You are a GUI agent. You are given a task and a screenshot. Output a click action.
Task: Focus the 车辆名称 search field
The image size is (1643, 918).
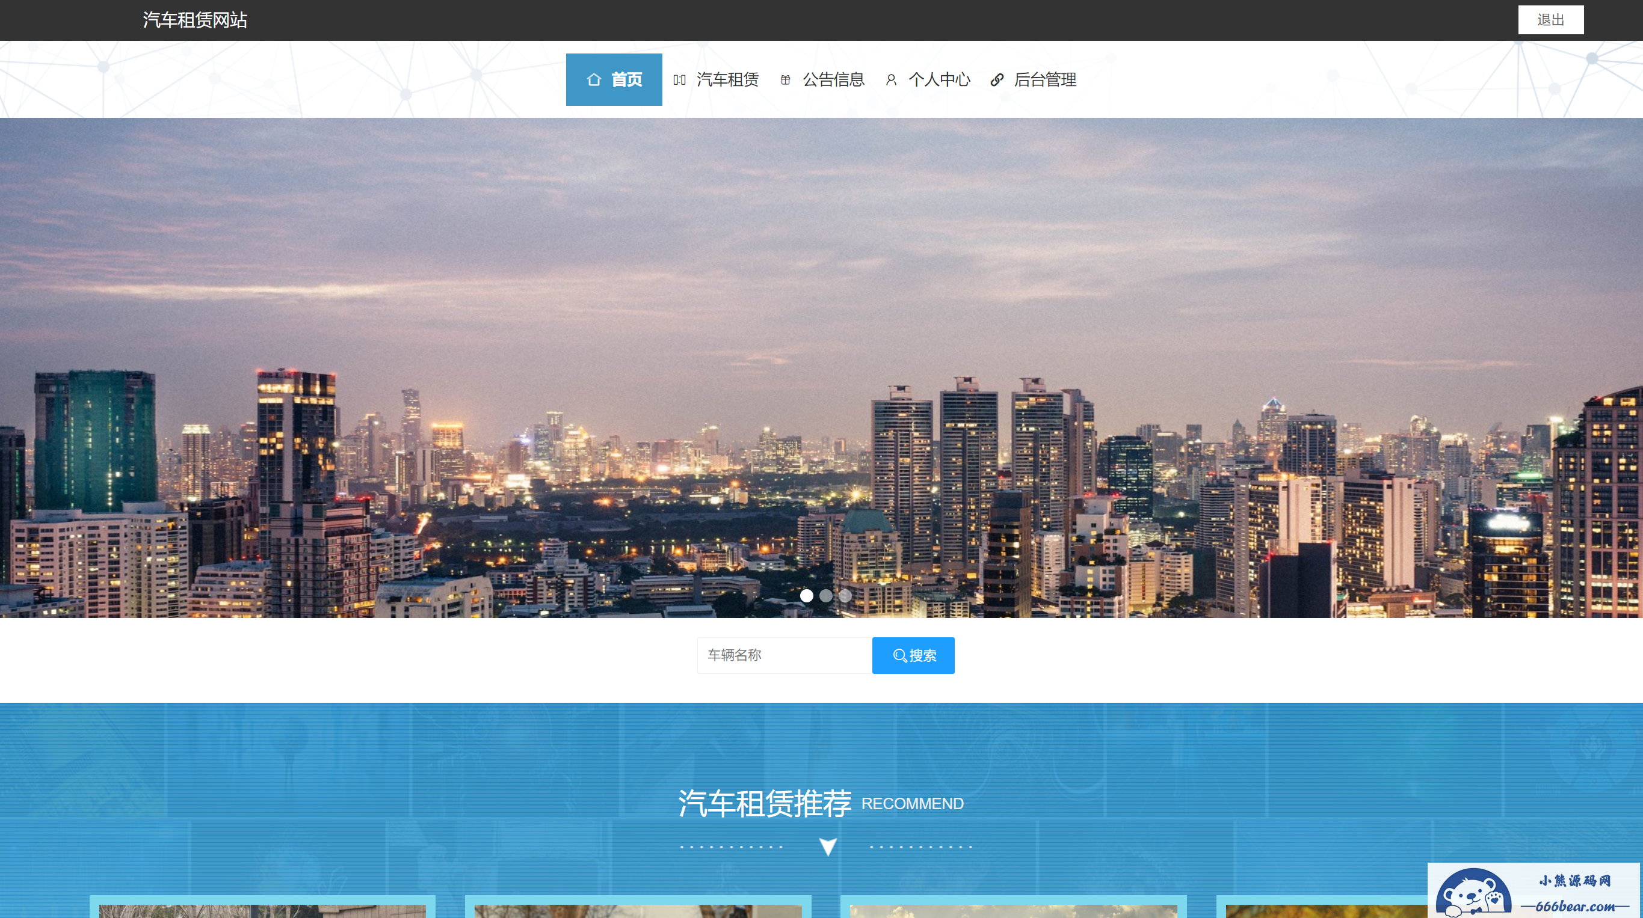tap(785, 655)
